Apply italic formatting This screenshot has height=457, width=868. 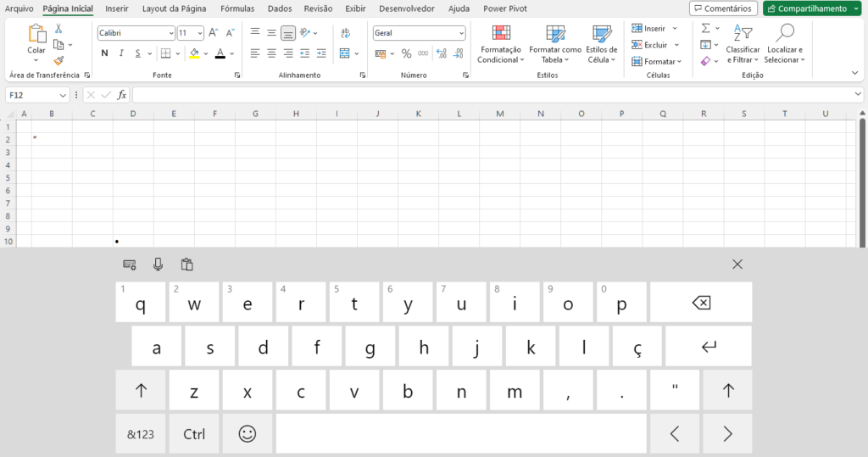pos(121,53)
